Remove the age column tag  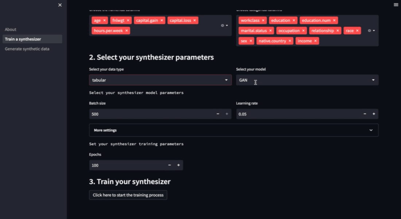[x=104, y=20]
